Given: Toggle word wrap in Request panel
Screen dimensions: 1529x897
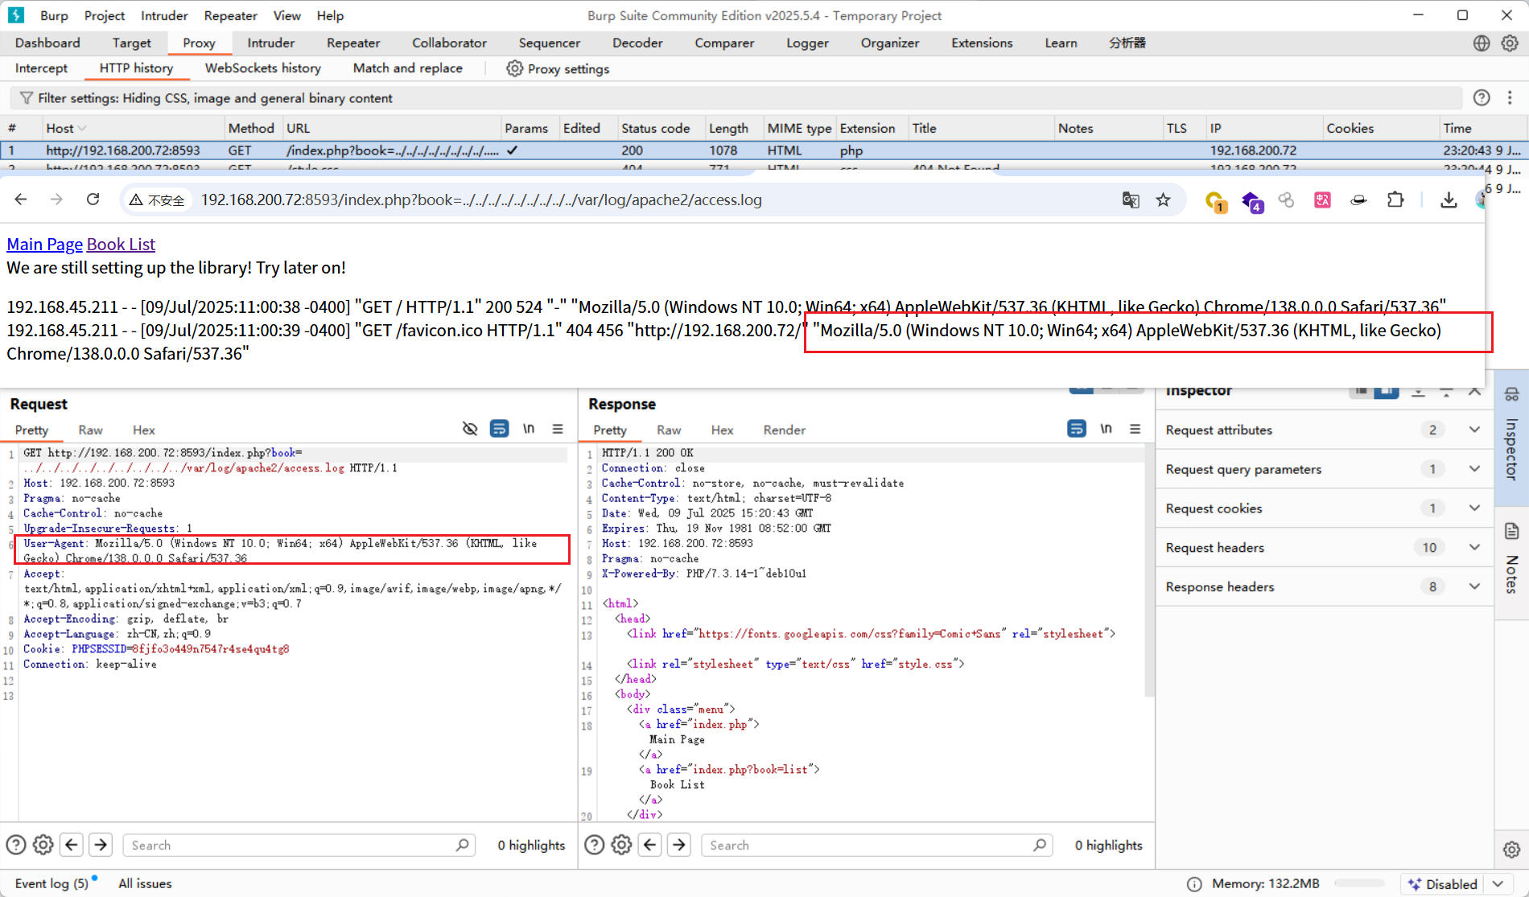Looking at the screenshot, I should coord(499,429).
